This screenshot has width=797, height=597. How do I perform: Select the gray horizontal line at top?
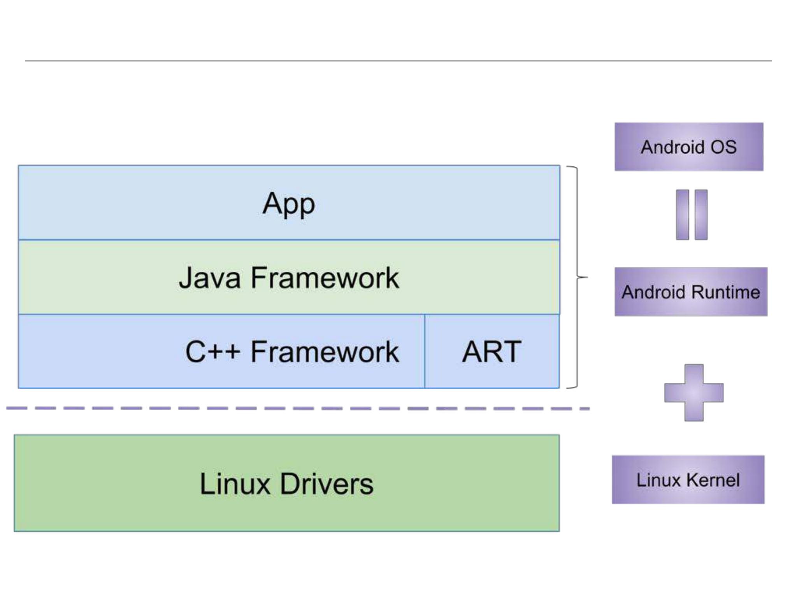coord(398,61)
